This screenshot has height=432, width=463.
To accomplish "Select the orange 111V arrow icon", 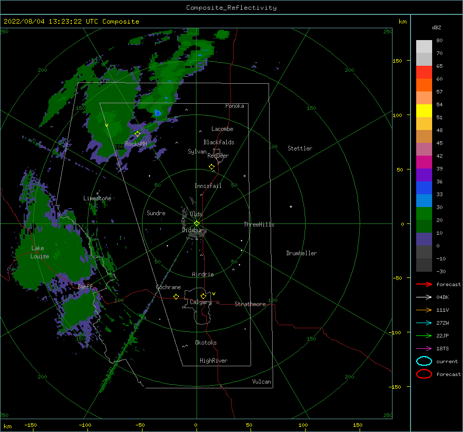I will [x=424, y=310].
